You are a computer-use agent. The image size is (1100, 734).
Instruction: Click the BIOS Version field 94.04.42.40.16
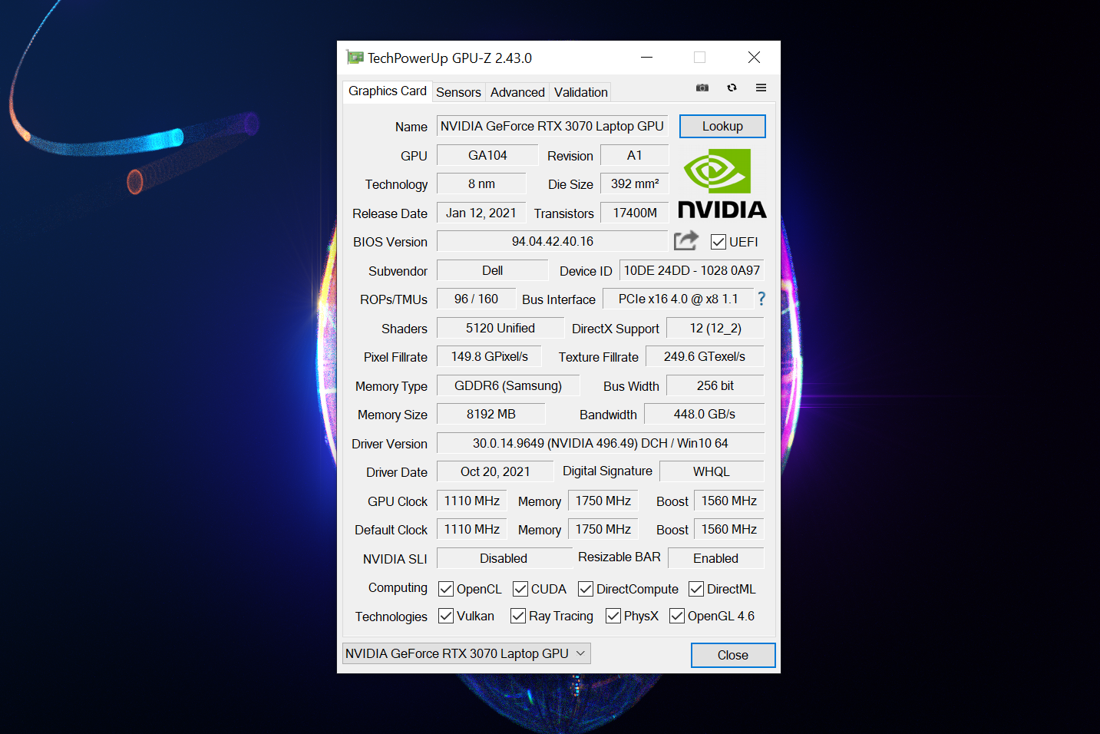point(552,241)
